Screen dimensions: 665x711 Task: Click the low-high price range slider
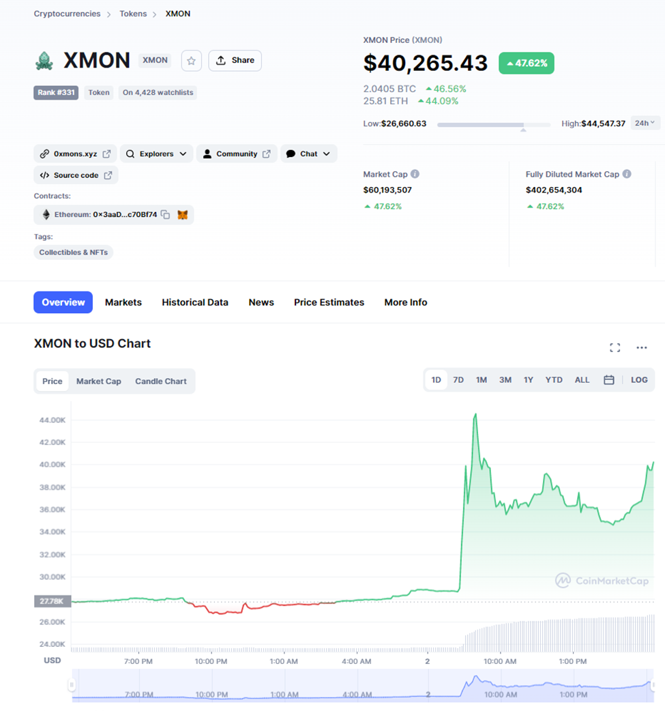494,124
